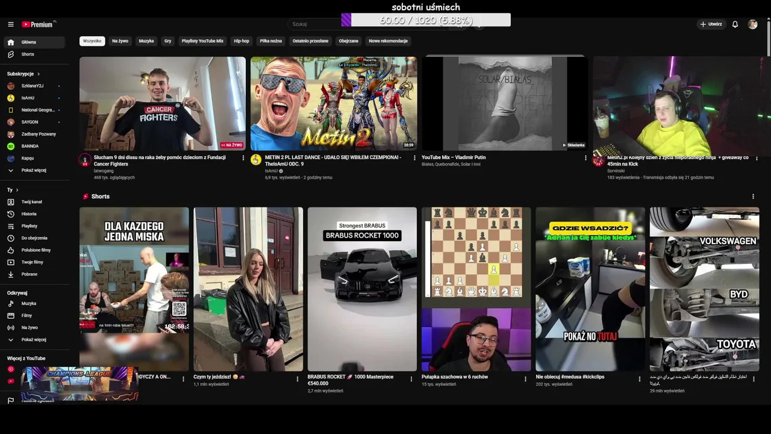The width and height of the screenshot is (771, 434).
Task: Go to Shorts in the sidebar
Action: click(x=34, y=54)
